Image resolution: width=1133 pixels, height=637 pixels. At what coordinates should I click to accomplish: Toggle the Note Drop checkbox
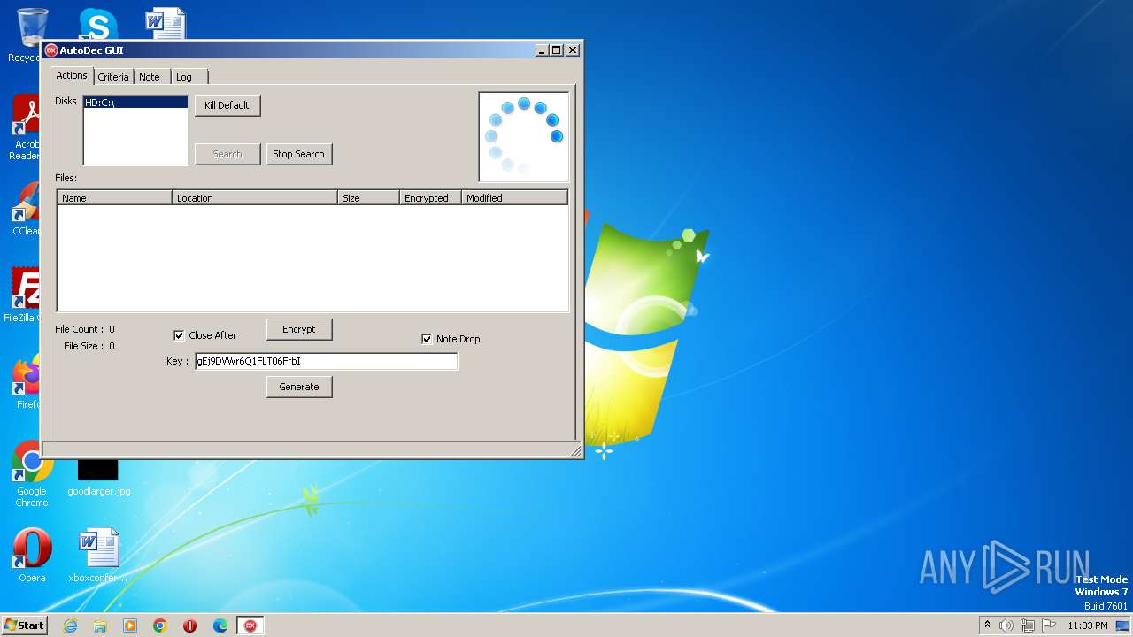tap(427, 339)
